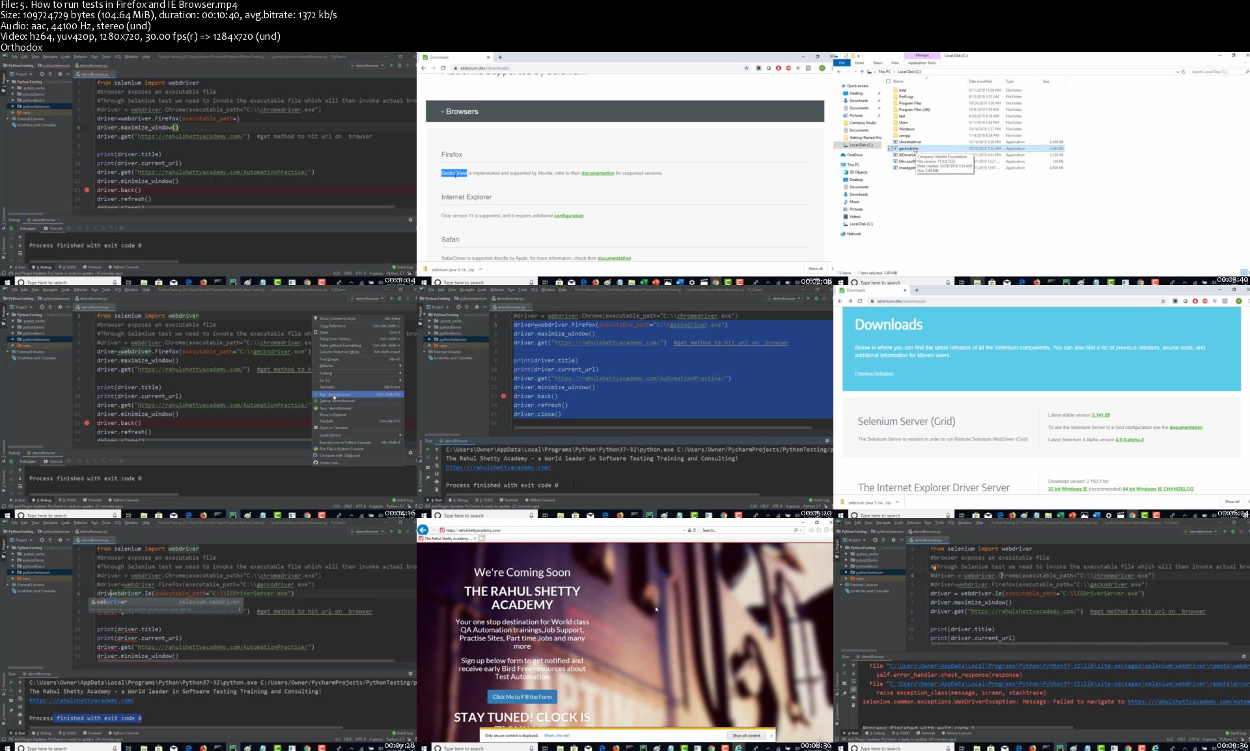Image resolution: width=1250 pixels, height=751 pixels.
Task: Click the rahulshettyacademy.com link in the 00:05:20 Run output
Action: click(498, 467)
